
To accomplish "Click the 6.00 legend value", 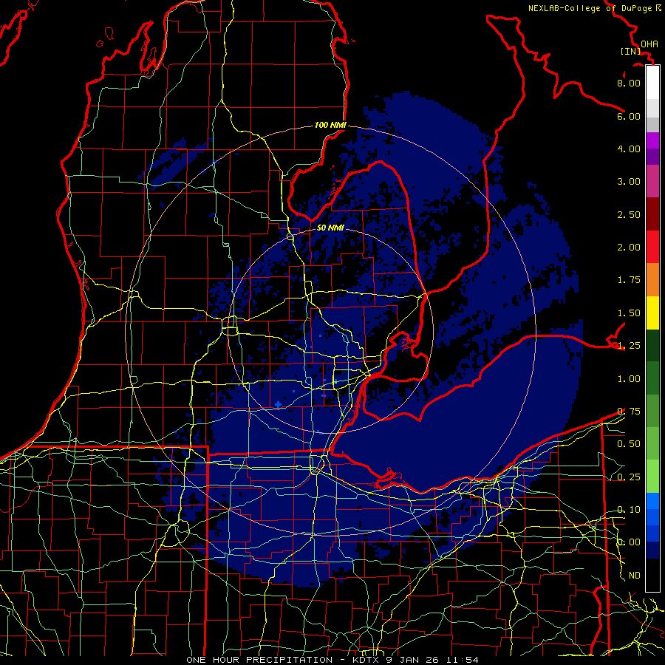I will 629,116.
